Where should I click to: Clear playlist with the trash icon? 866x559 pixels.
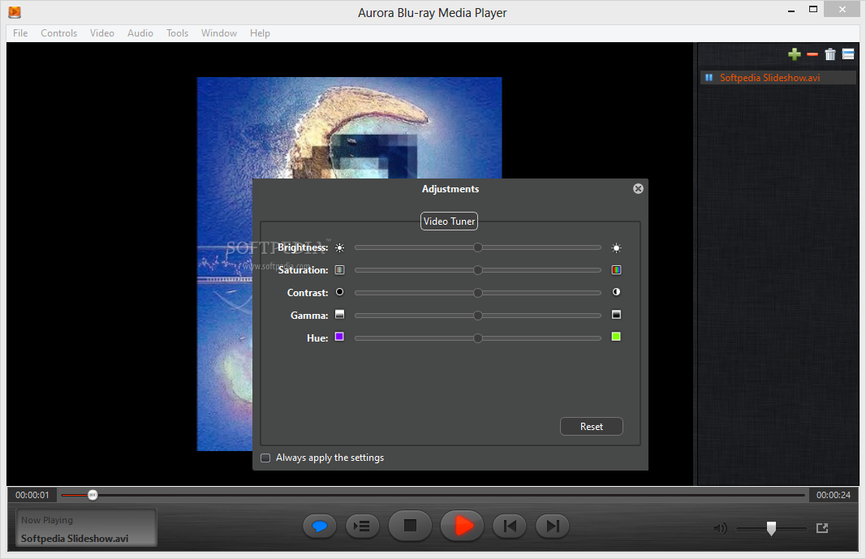[x=830, y=54]
